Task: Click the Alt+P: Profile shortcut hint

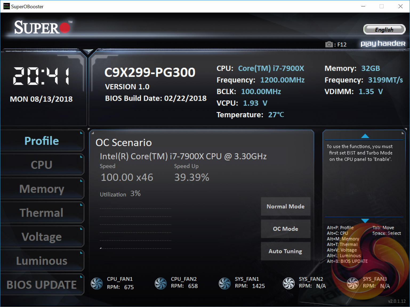Action: [x=340, y=228]
